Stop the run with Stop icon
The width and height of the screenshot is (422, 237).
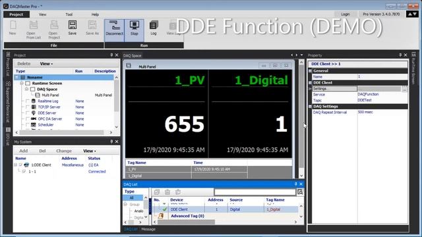click(x=135, y=25)
